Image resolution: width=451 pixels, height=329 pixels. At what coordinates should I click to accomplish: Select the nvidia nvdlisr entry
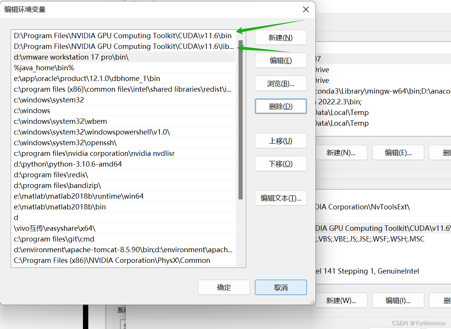[x=124, y=153]
